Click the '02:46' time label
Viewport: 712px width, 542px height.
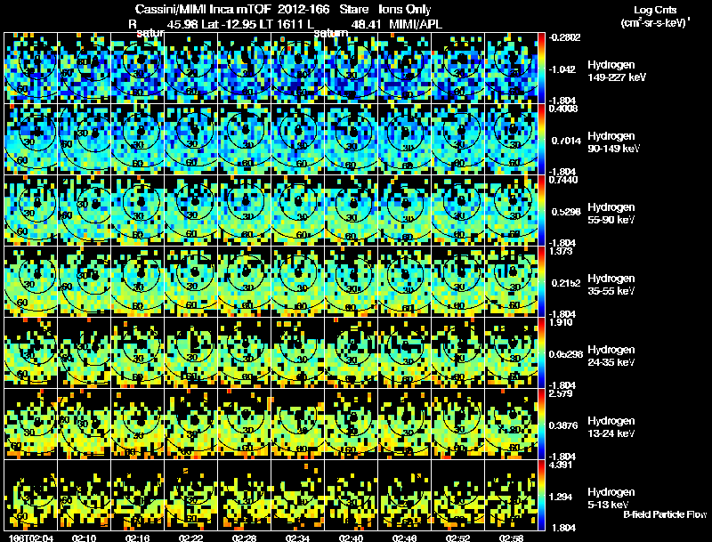[405, 538]
